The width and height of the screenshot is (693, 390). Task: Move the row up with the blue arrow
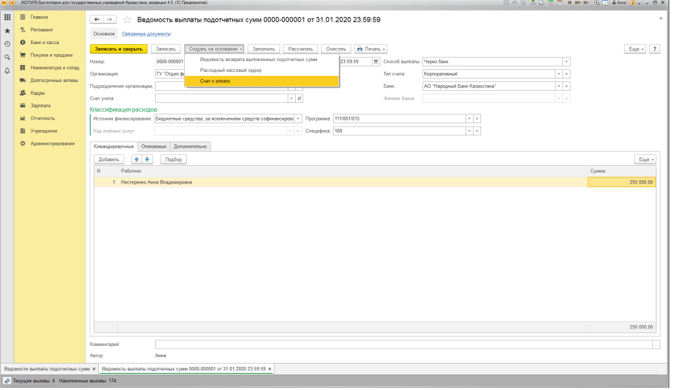coord(137,159)
